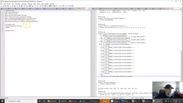
Task: Open the Settings menu
Action: click(x=30, y=4)
